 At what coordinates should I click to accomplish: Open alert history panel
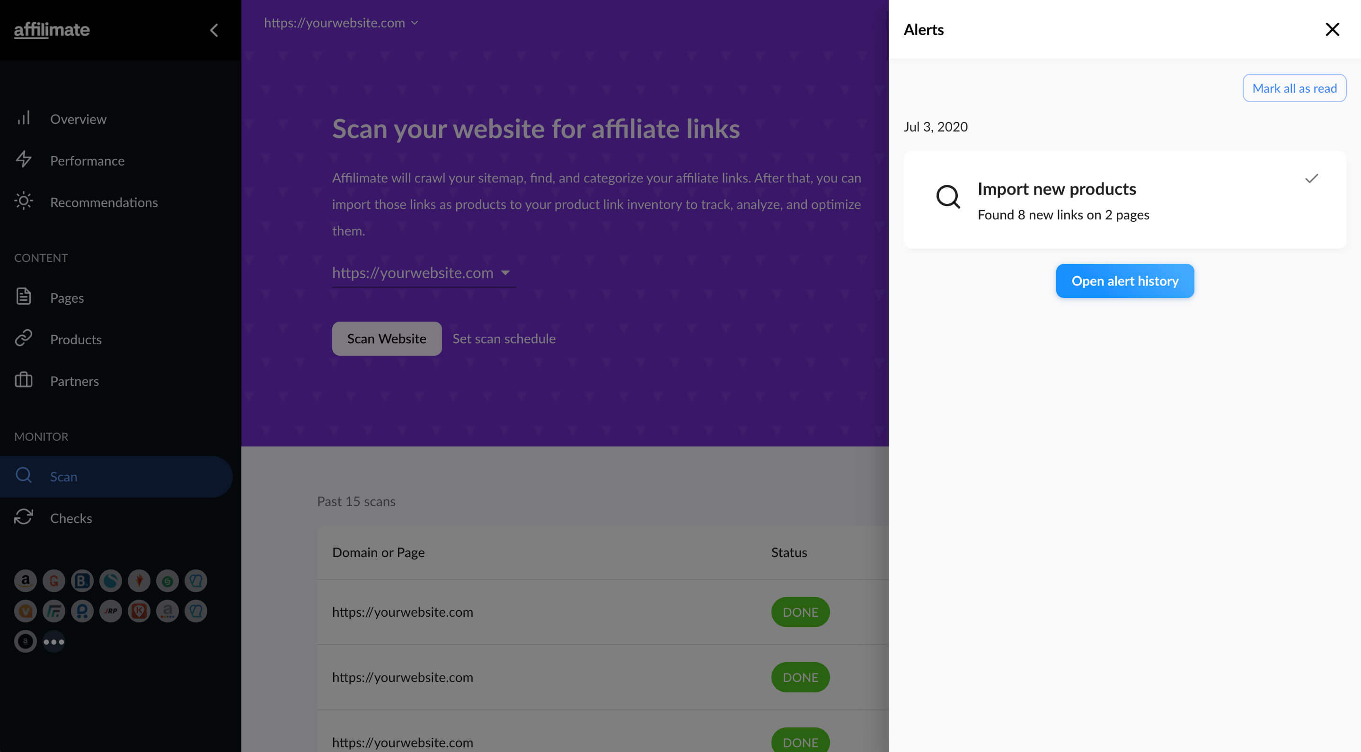click(x=1125, y=280)
